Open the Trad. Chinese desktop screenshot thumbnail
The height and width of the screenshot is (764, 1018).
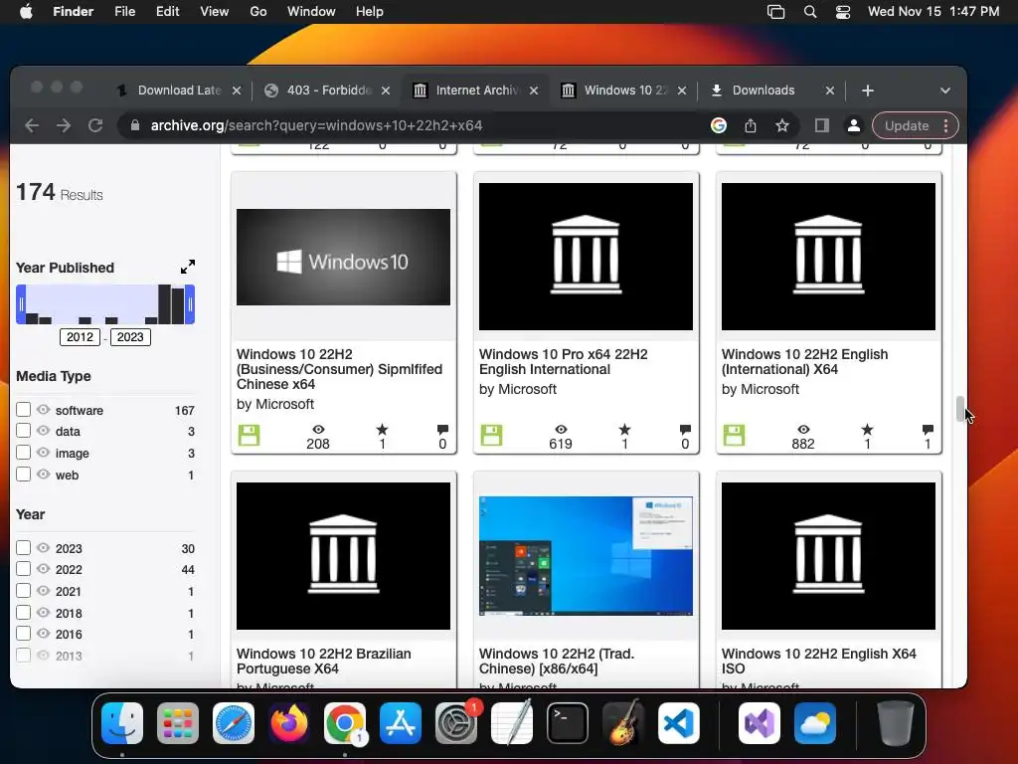[586, 555]
